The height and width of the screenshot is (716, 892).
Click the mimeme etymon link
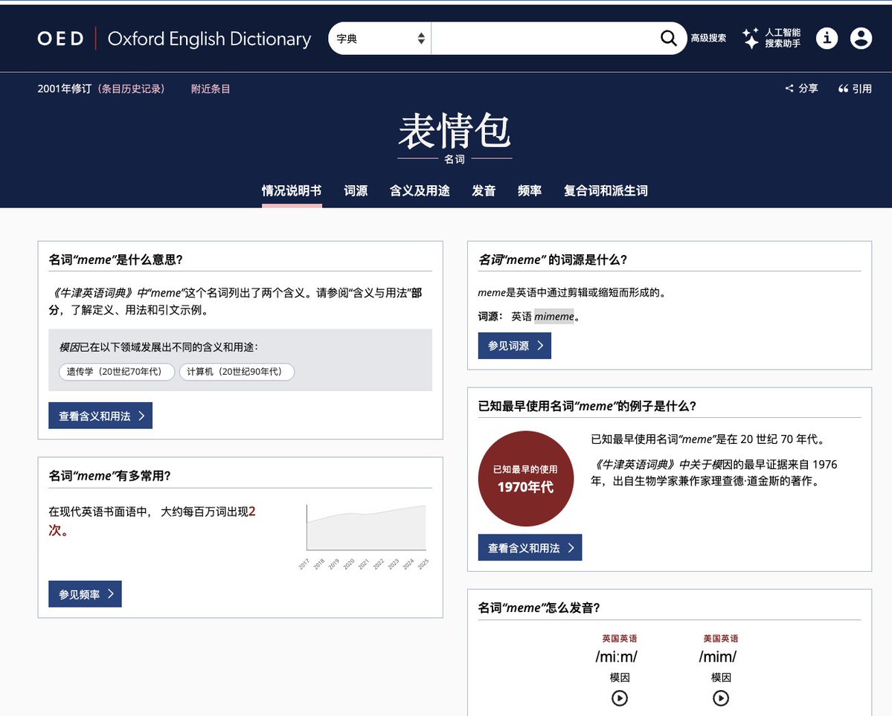pyautogui.click(x=554, y=317)
